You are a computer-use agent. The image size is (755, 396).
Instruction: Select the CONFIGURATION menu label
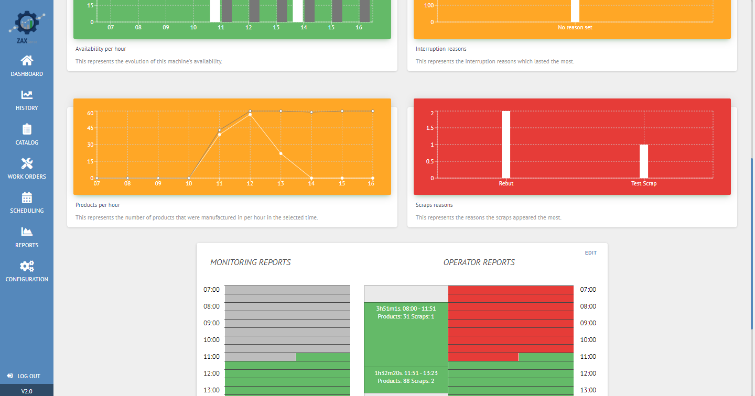(27, 279)
